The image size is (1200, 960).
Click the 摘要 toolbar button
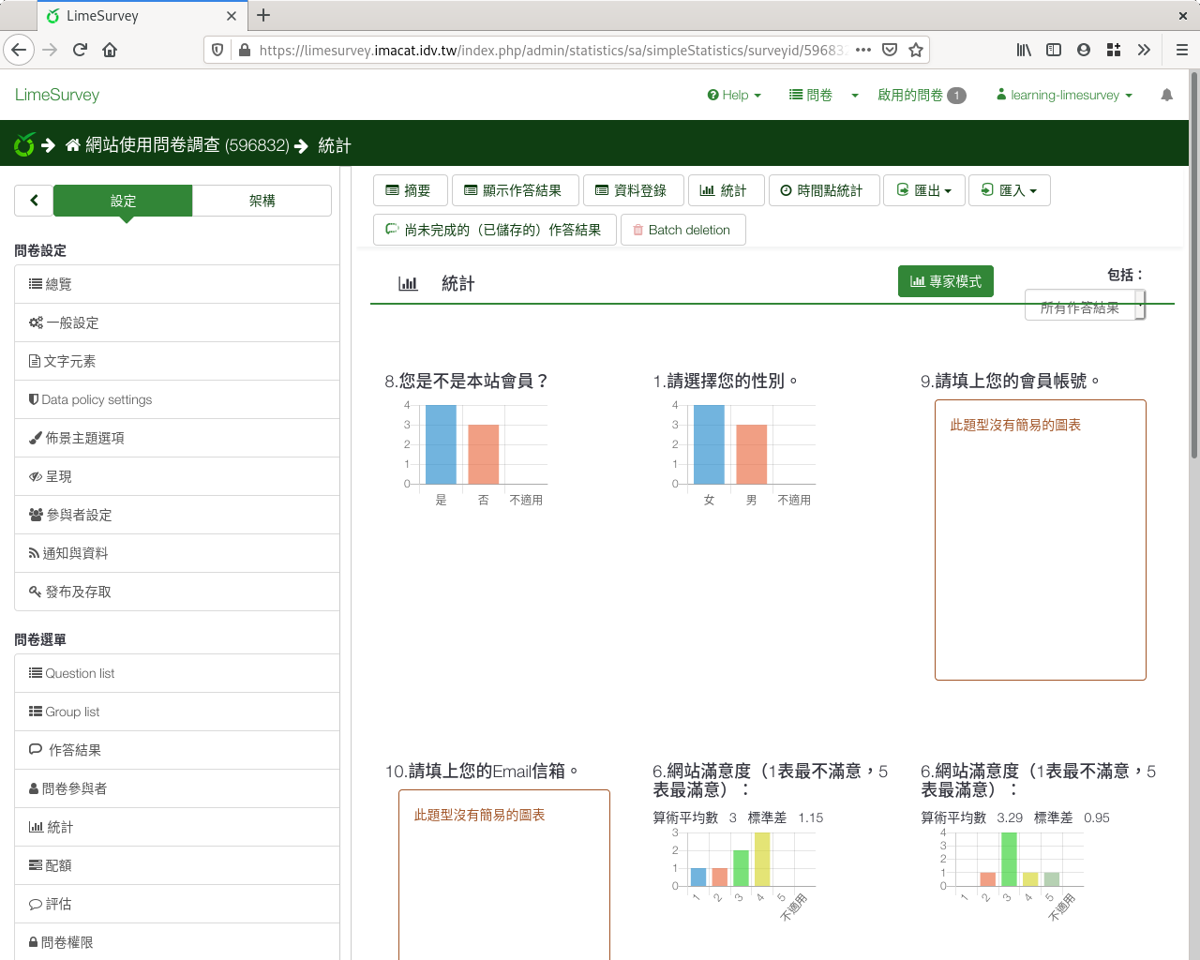410,190
